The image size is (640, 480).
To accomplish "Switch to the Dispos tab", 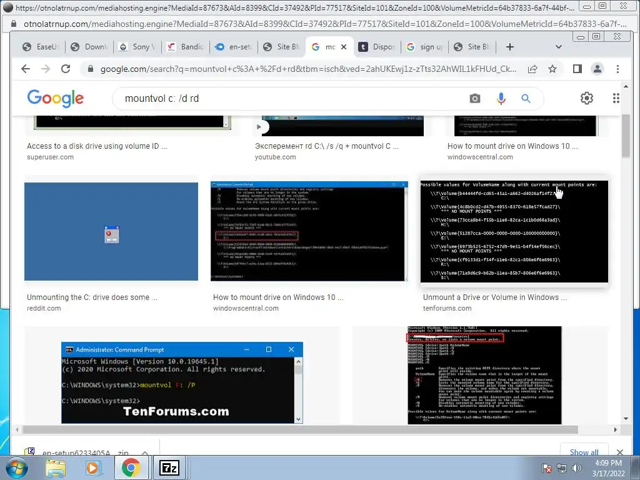I will tap(378, 47).
